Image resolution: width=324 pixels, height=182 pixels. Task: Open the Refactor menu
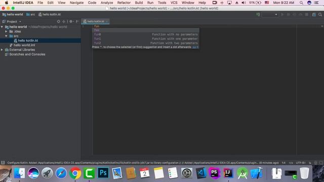point(124,3)
